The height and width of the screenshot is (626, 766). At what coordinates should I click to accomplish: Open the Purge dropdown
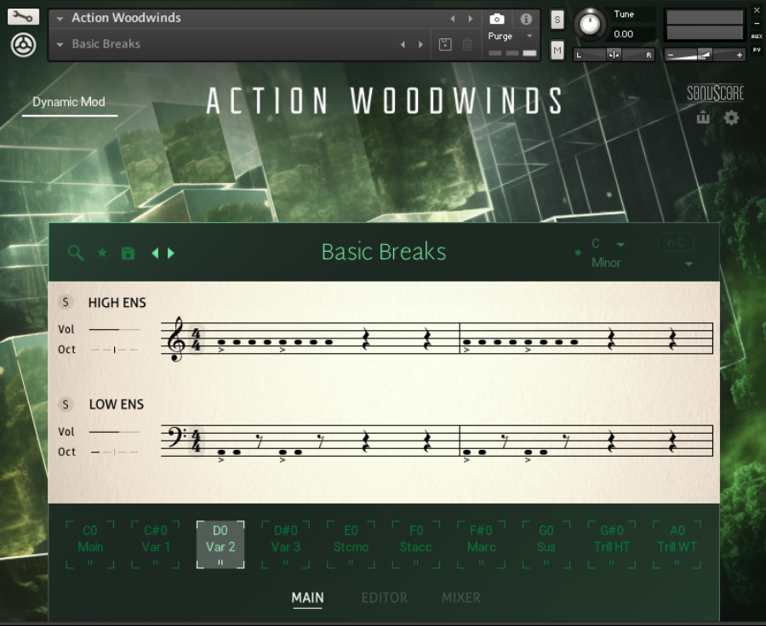[x=509, y=36]
